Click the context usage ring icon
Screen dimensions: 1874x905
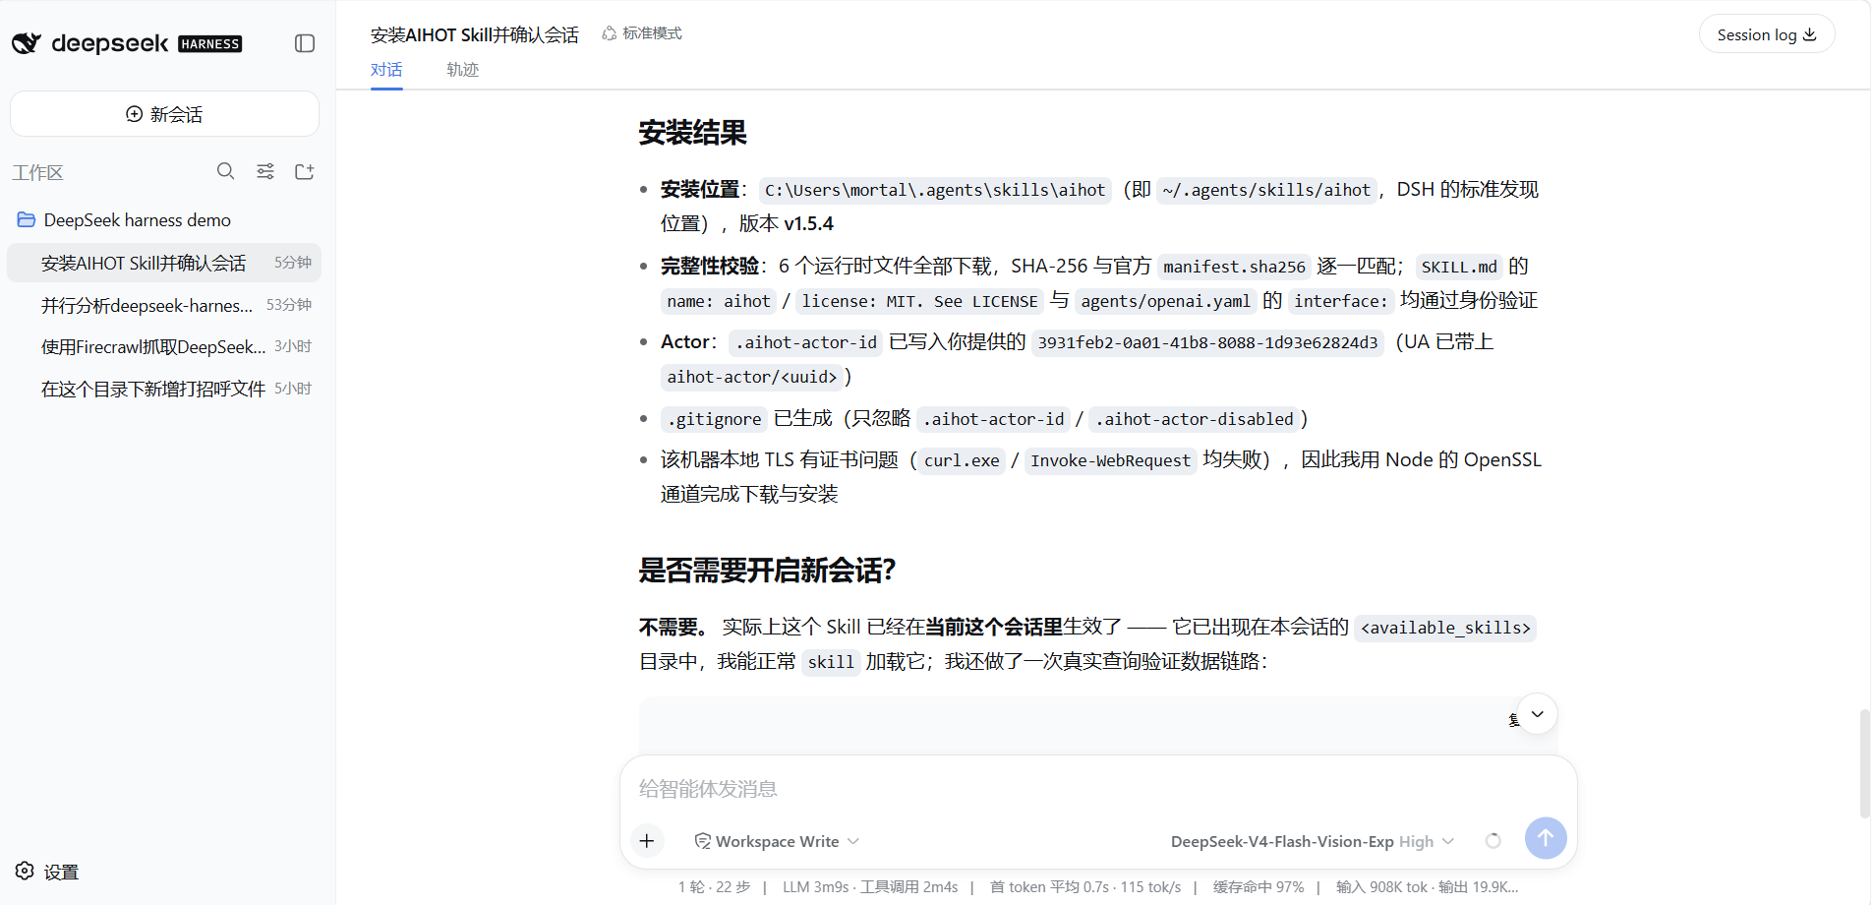pos(1493,841)
